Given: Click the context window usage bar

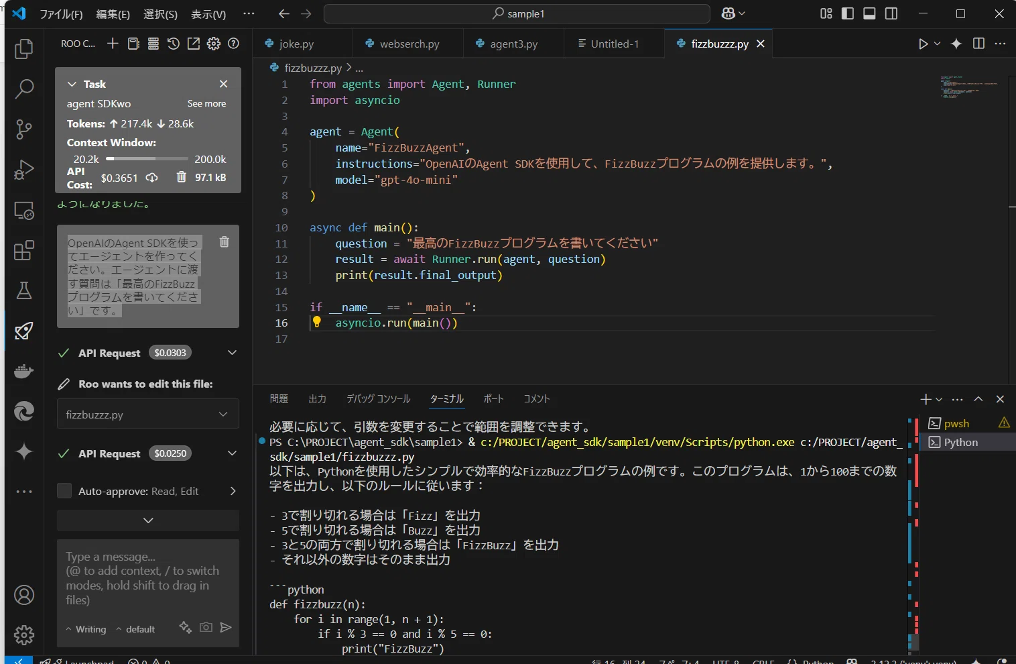Looking at the screenshot, I should click(147, 159).
